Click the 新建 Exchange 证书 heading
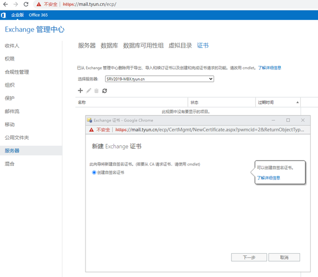 click(117, 146)
